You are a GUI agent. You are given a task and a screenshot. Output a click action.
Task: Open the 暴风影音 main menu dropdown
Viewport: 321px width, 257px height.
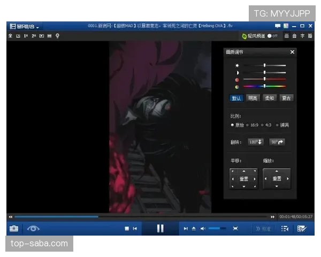click(25, 26)
